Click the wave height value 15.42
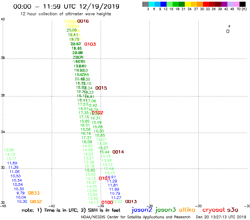 point(92,105)
